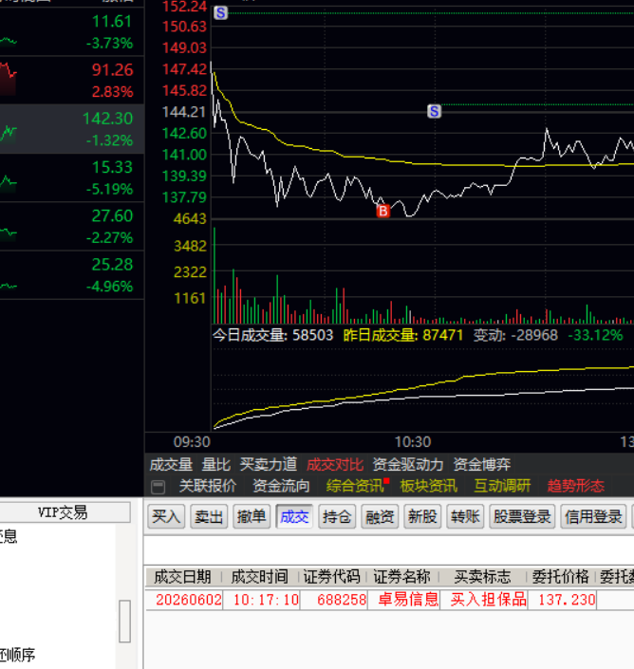The width and height of the screenshot is (634, 669).
Task: Click the small panel icon beside 关联报价
Action: tap(158, 487)
